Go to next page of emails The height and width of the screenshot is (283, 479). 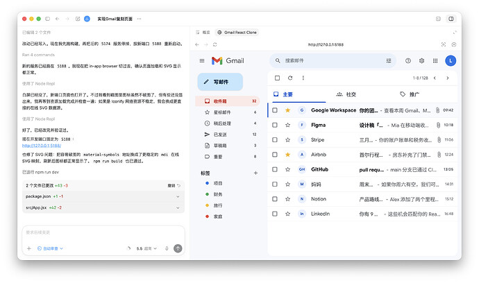(448, 78)
